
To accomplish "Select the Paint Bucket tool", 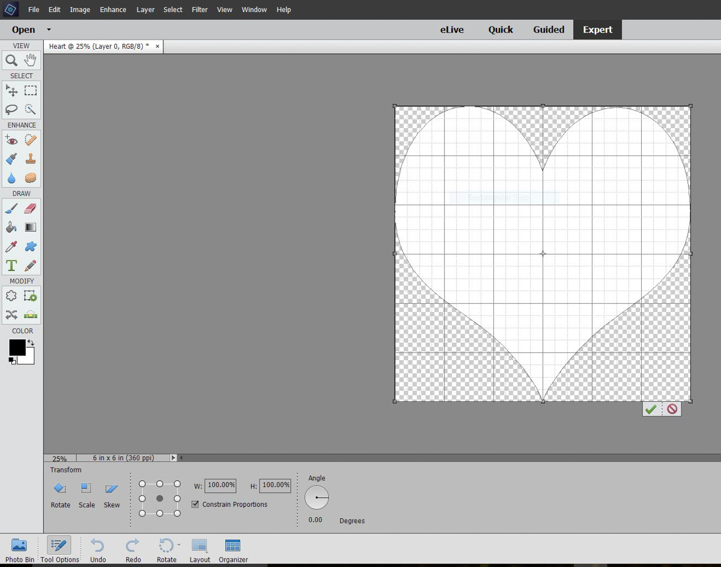I will [11, 227].
